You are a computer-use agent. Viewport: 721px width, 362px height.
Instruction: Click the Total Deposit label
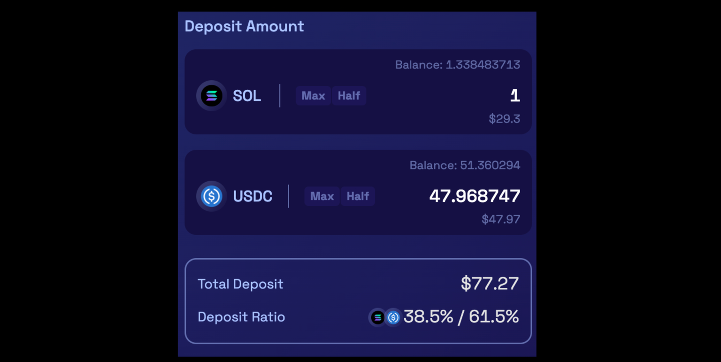click(x=240, y=284)
